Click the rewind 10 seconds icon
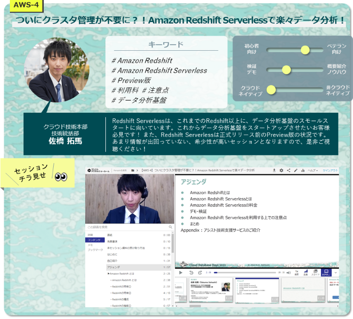This screenshot has height=319, width=353. (191, 272)
